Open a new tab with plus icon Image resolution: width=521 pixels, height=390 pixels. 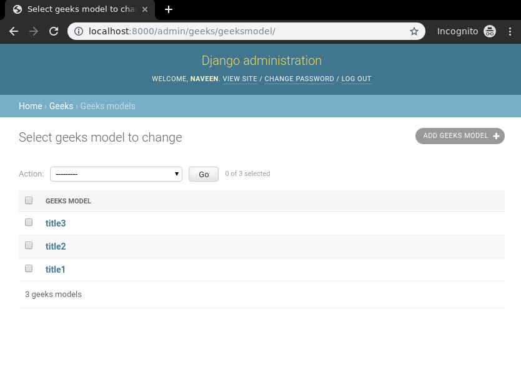coord(169,9)
